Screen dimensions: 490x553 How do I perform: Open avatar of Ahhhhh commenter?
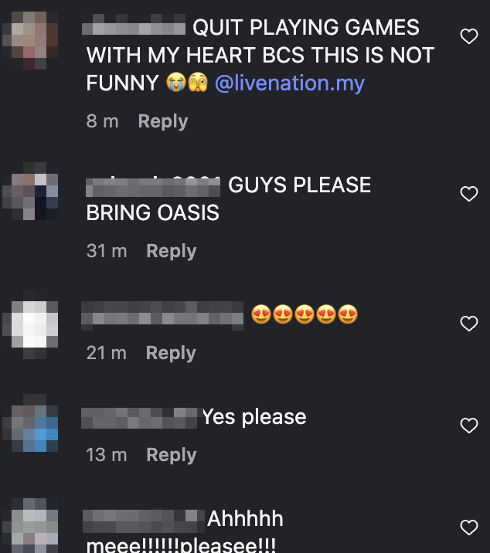(x=30, y=525)
